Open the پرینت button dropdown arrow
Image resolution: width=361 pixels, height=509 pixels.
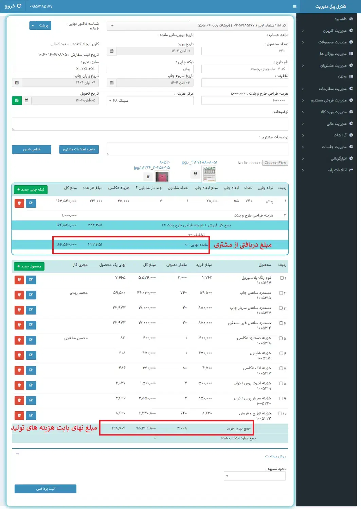pyautogui.click(x=33, y=25)
